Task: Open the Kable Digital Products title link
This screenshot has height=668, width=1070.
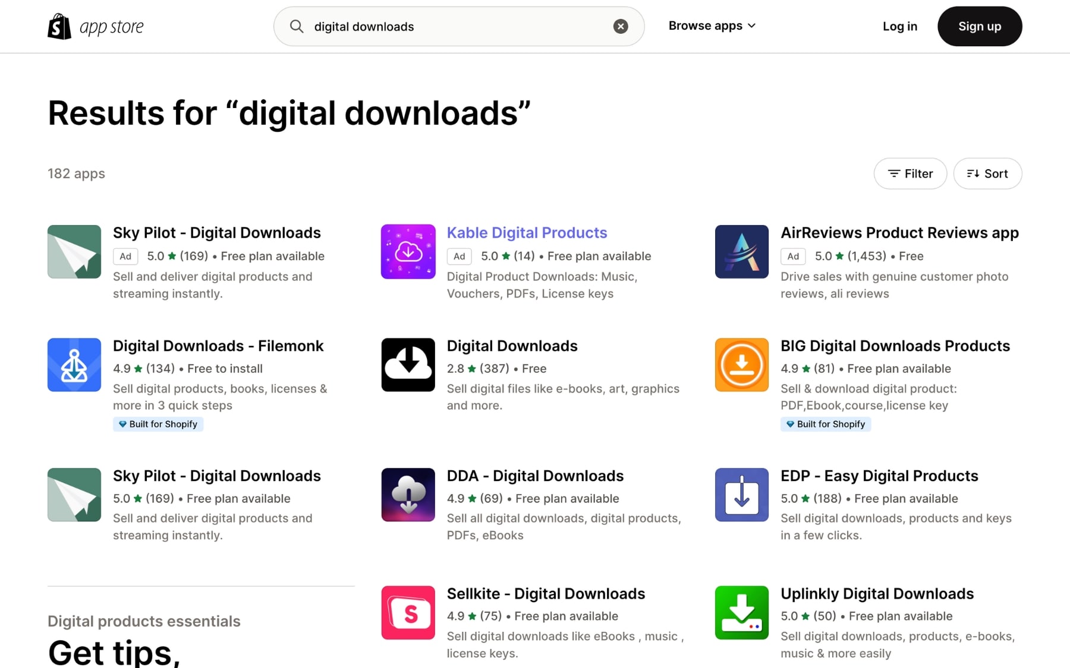Action: (x=527, y=233)
